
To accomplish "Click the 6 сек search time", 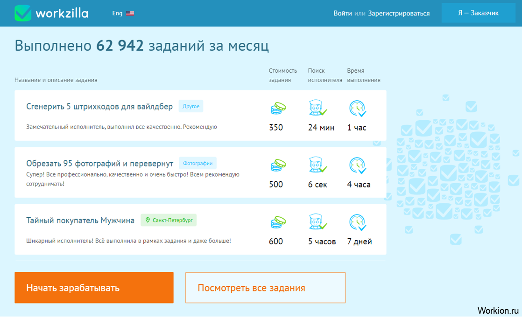I will (x=317, y=185).
